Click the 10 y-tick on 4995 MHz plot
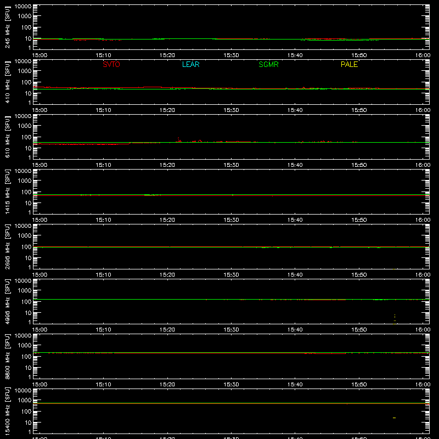This screenshot has height=439, width=439. click(28, 313)
